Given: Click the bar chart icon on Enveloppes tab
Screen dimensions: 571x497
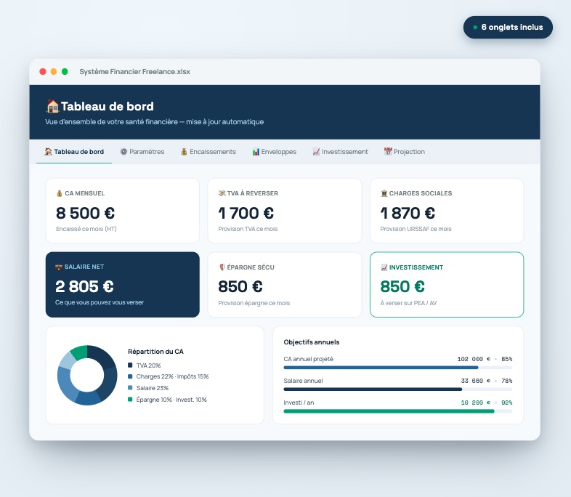Looking at the screenshot, I should (256, 152).
